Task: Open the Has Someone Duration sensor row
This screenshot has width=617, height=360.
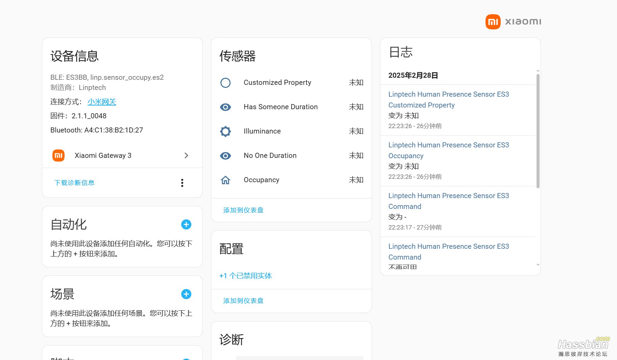Action: [x=291, y=107]
